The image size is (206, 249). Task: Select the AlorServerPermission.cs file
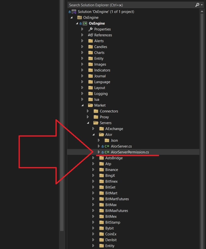coord(130,152)
